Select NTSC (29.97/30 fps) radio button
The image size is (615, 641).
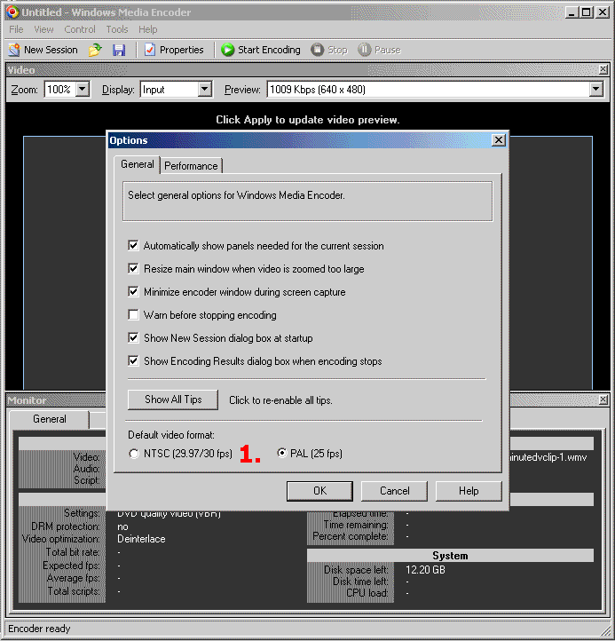(134, 454)
